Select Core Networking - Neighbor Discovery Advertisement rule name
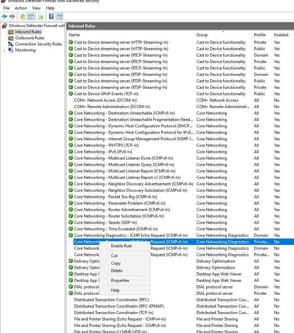 pos(134,184)
